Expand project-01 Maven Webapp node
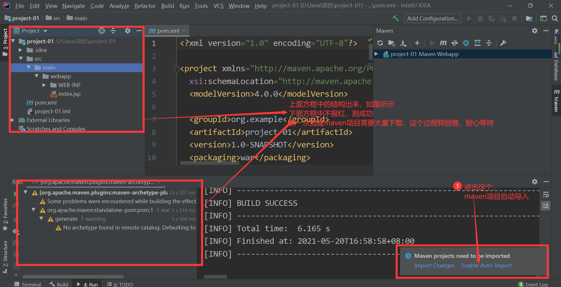 click(377, 54)
